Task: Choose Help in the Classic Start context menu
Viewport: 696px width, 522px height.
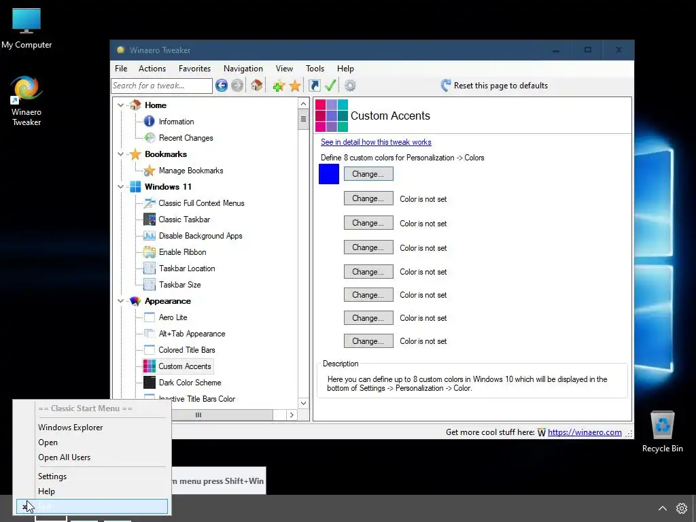Action: [92, 491]
